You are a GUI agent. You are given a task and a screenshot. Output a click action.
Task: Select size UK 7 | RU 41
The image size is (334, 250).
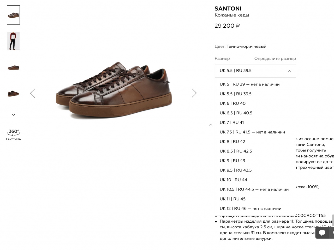pos(232,123)
